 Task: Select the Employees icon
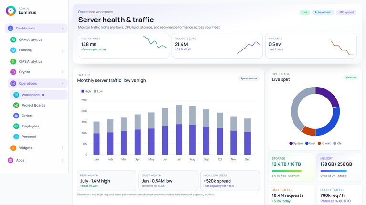[x=16, y=126]
